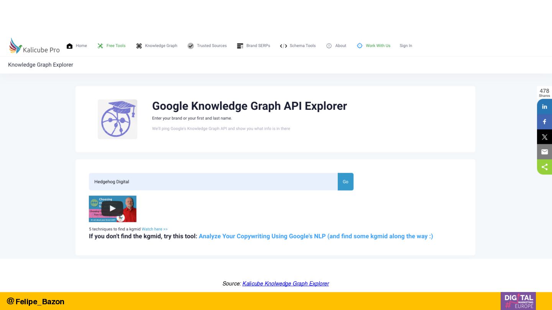
Task: Click the Watch here >> link
Action: click(x=154, y=229)
